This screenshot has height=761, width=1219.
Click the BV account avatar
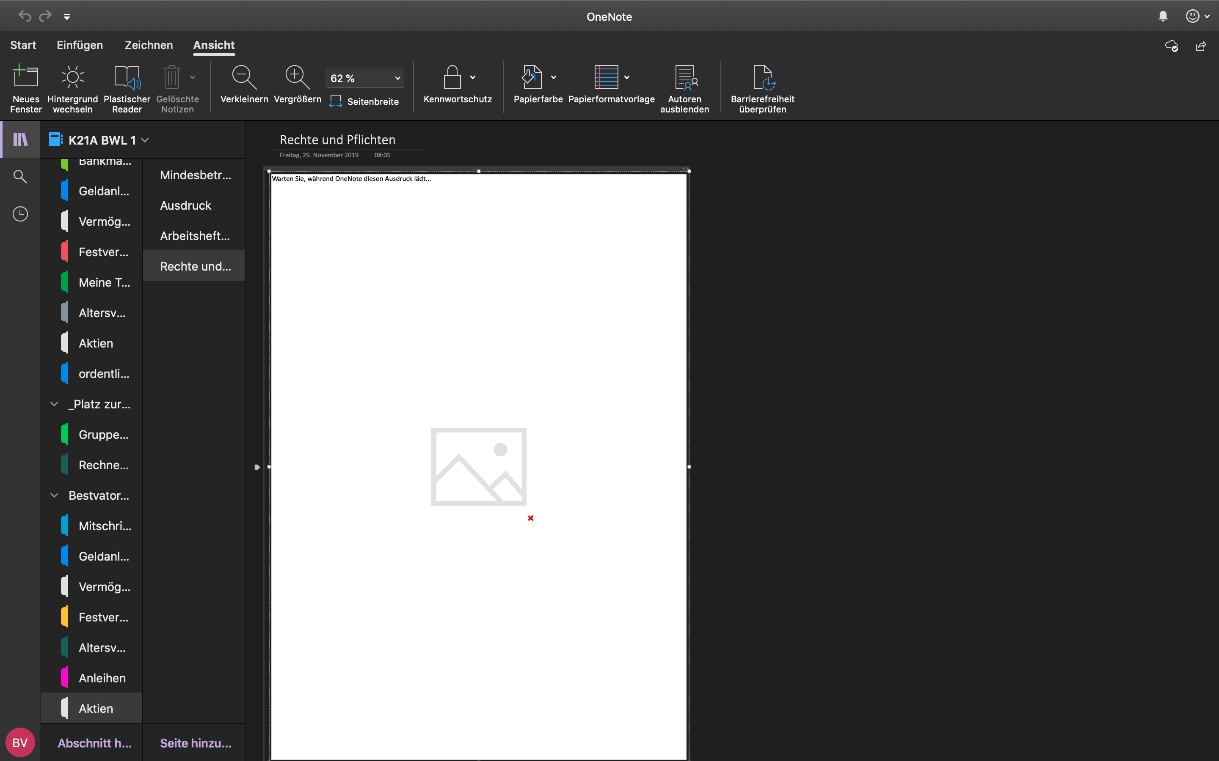tap(20, 742)
